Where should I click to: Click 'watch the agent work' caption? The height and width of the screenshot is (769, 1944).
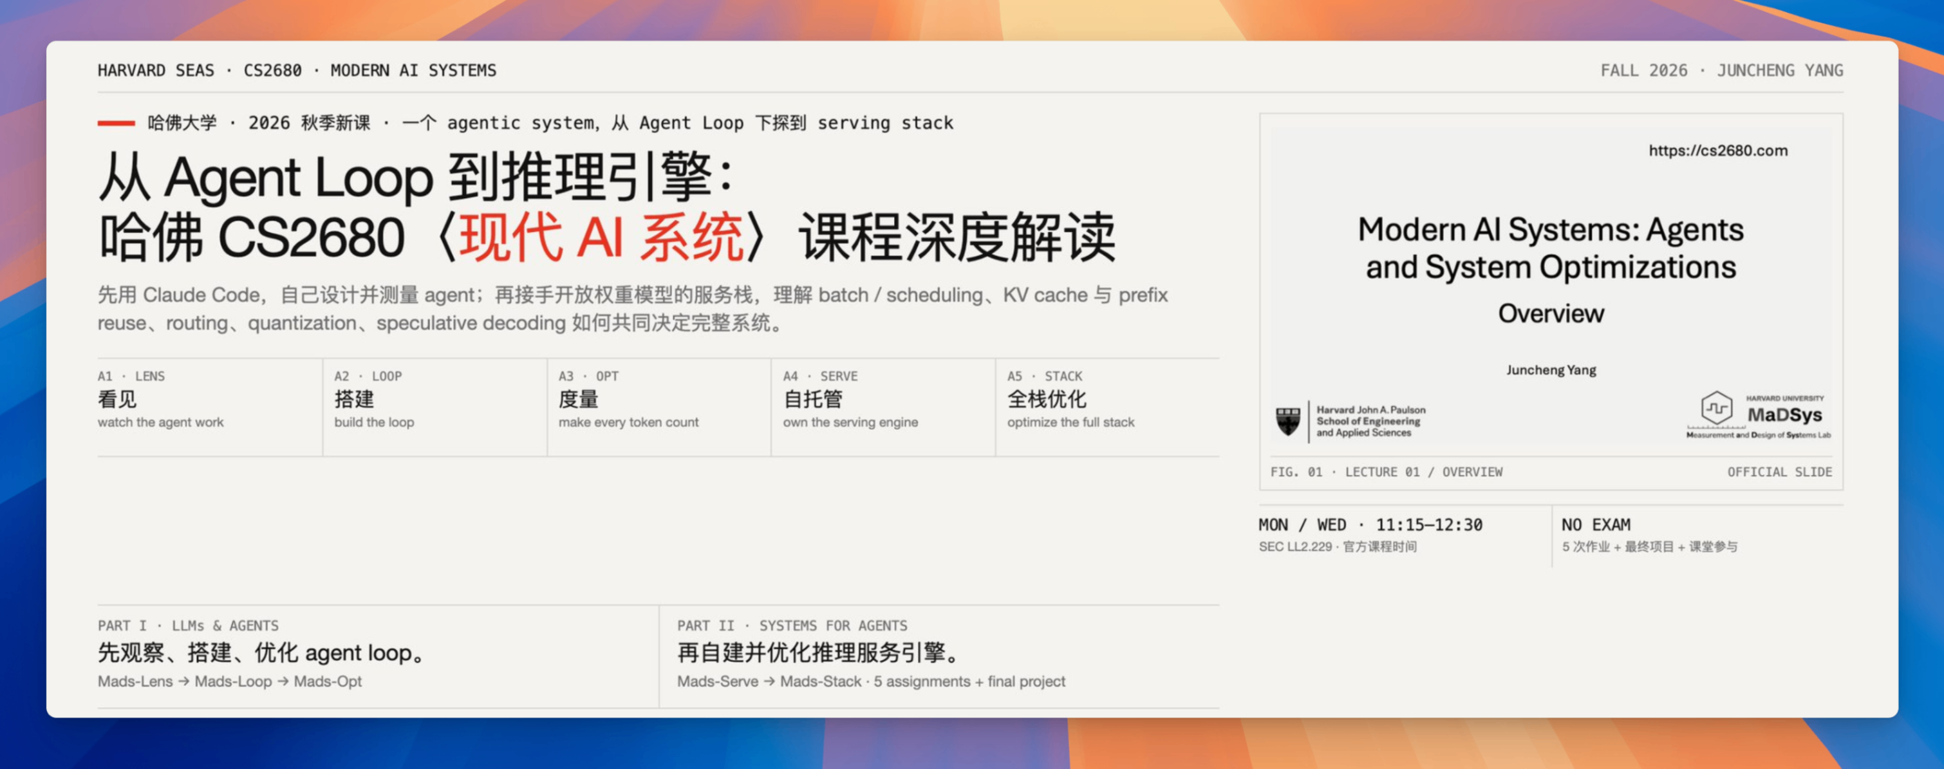[161, 423]
